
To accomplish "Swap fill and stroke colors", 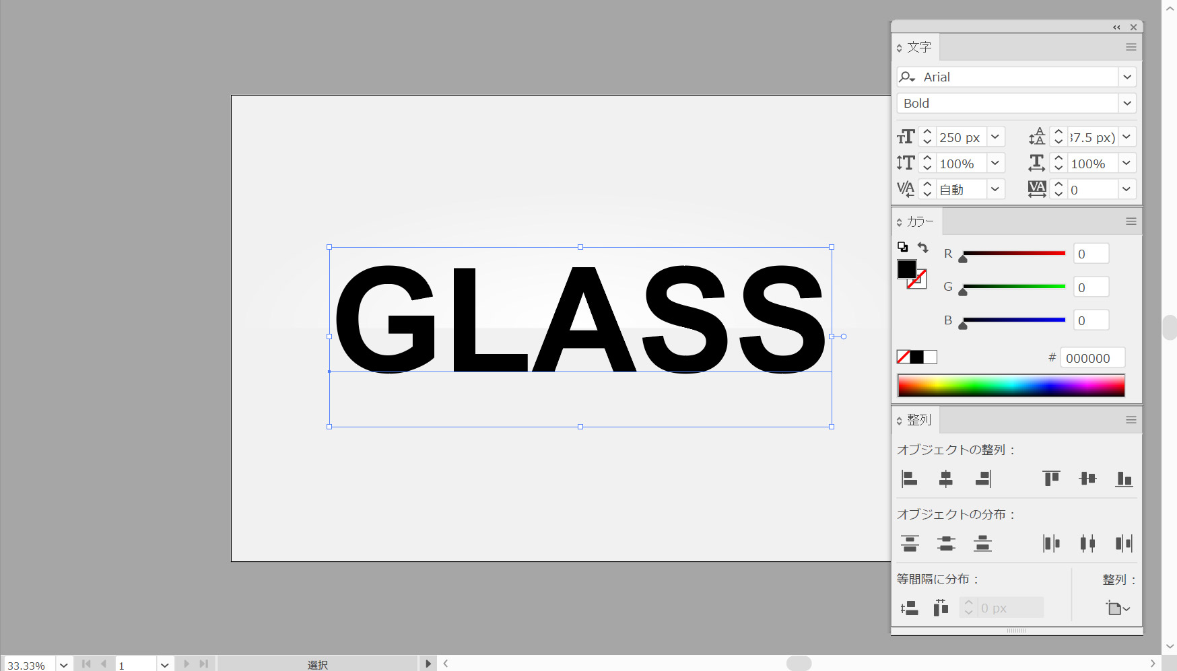I will click(923, 247).
